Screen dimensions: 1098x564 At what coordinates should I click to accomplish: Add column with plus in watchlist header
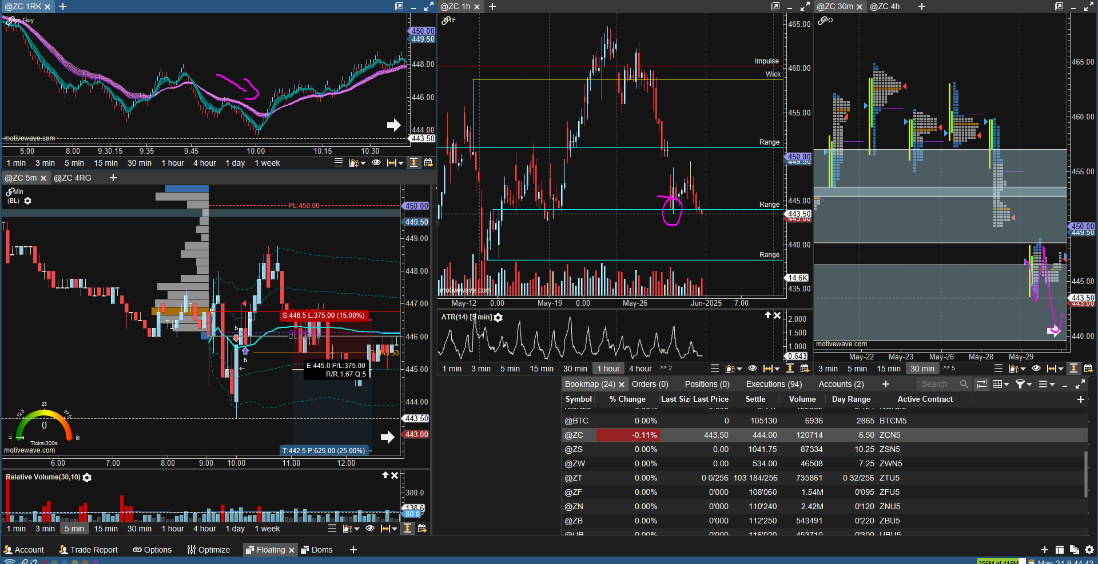[x=1081, y=399]
